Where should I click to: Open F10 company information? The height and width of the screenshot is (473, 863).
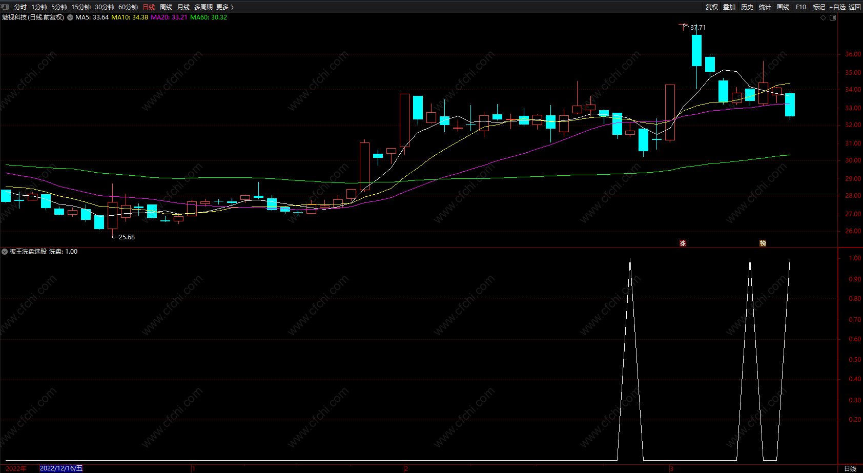tap(801, 7)
